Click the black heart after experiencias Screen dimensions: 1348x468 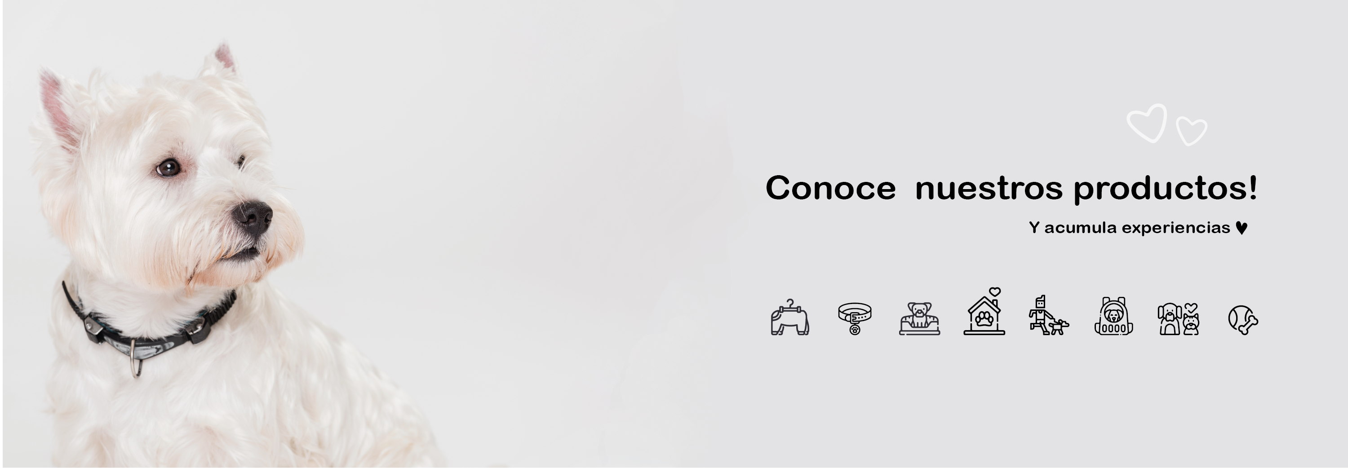[1242, 228]
